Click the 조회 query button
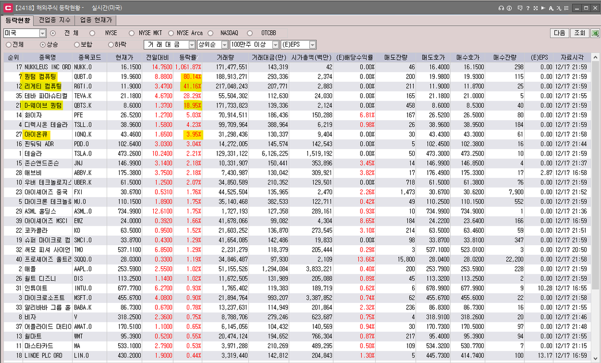Image resolution: width=601 pixels, height=363 pixels. pos(579,32)
